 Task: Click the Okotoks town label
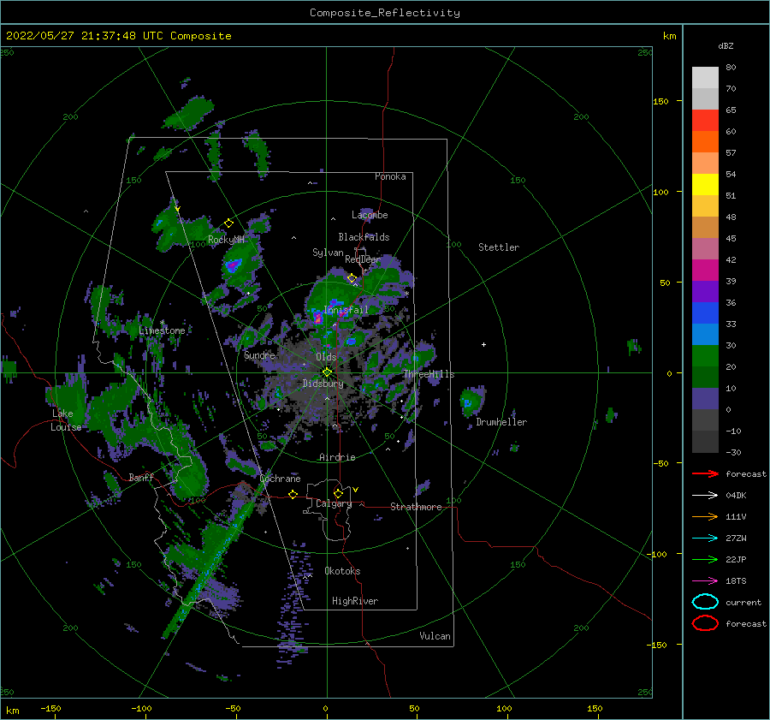342,571
